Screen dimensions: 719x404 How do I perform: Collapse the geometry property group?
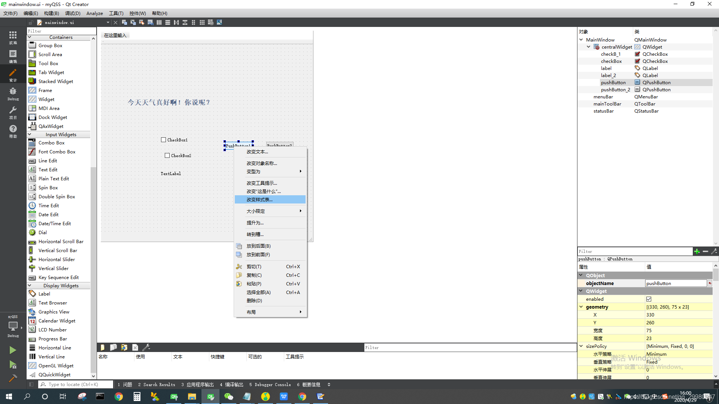click(x=581, y=307)
